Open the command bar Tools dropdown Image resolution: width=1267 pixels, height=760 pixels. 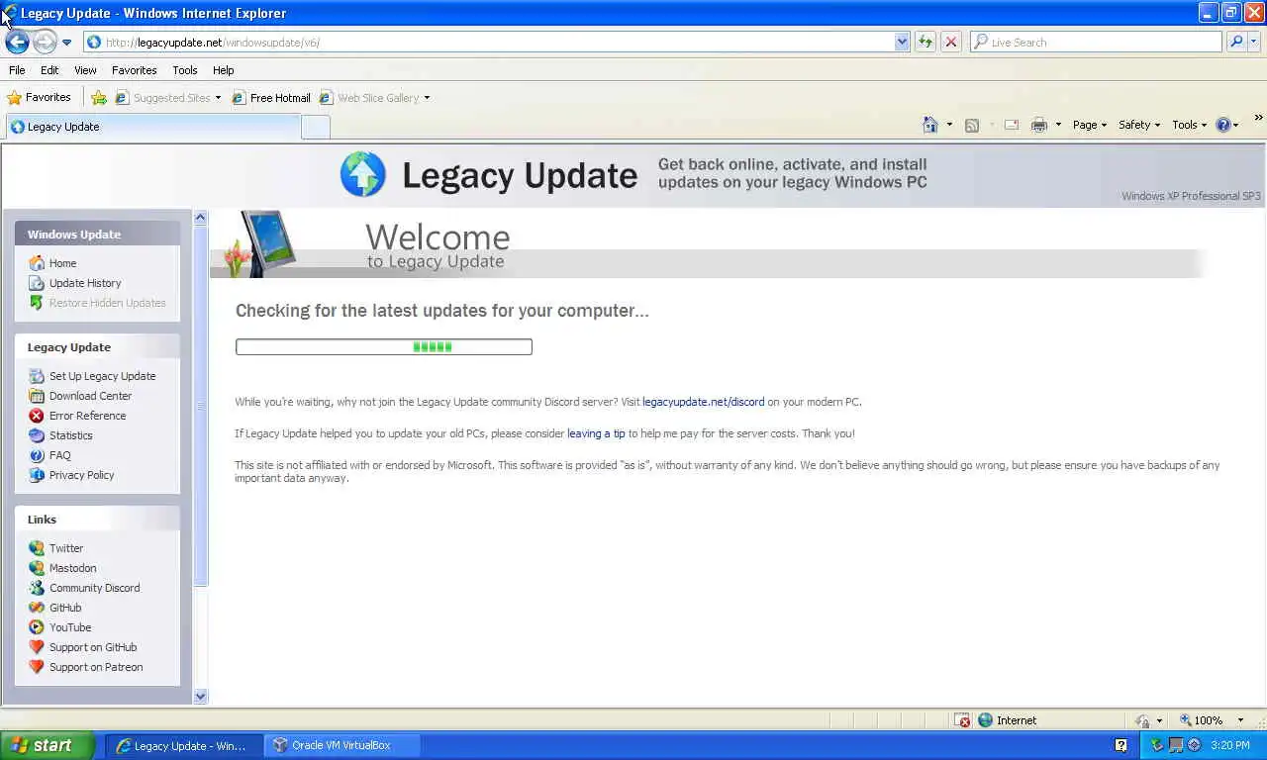point(1190,125)
